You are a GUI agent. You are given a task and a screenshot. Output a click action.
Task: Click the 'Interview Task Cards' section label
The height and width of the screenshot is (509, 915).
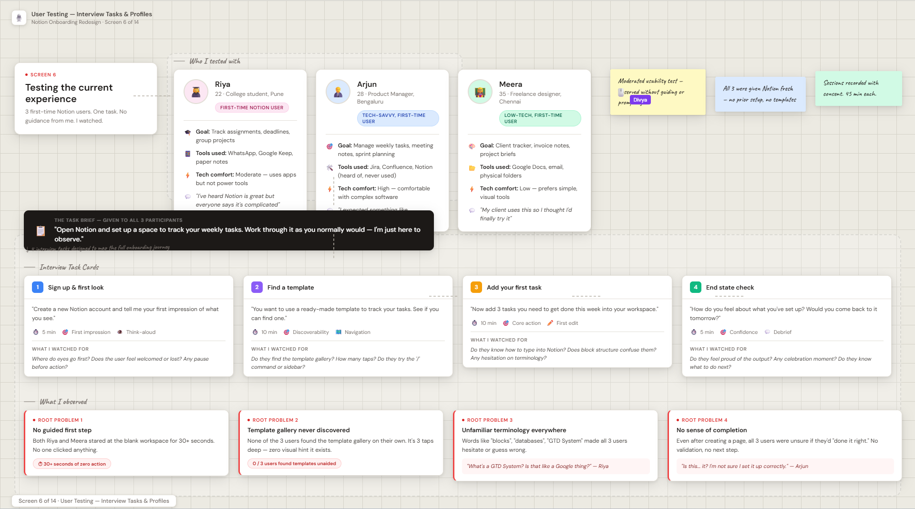[x=69, y=267]
